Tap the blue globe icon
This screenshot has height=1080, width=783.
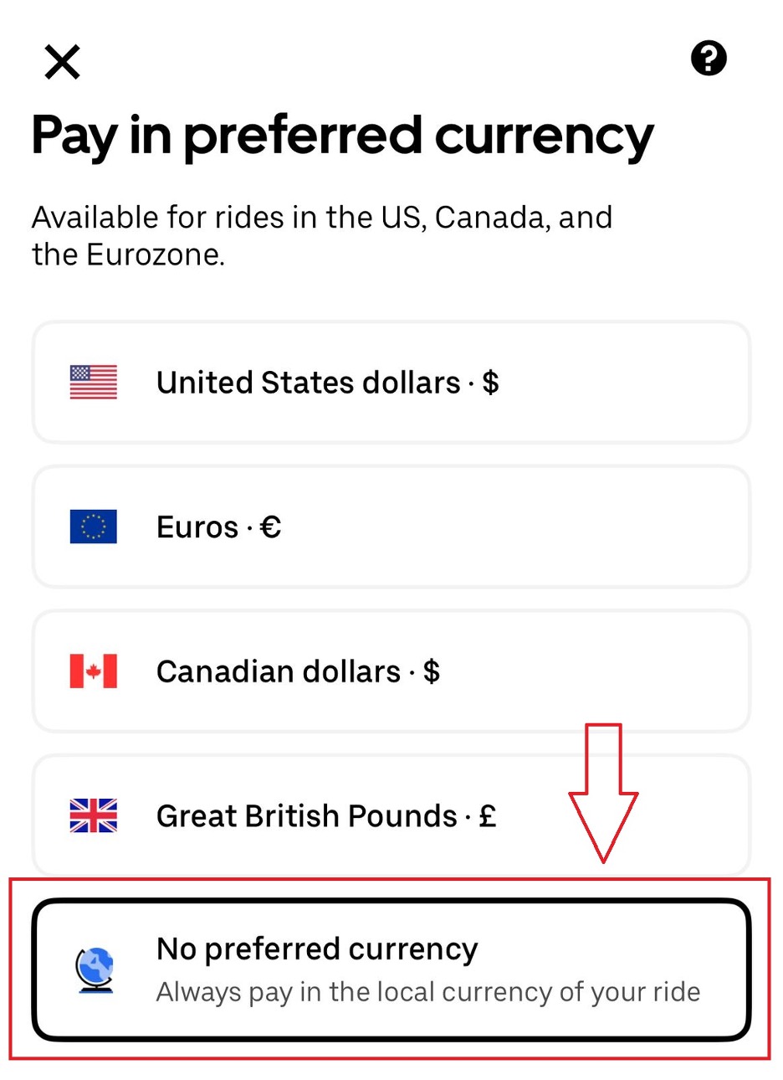(94, 970)
